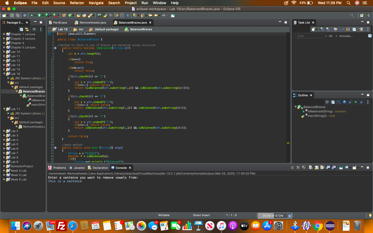373x233 pixels.
Task: Open the Run dropdown arrow in toolbar
Action: point(43,15)
